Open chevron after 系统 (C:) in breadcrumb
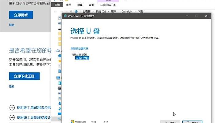The width and height of the screenshot is (215, 123). (108, 12)
